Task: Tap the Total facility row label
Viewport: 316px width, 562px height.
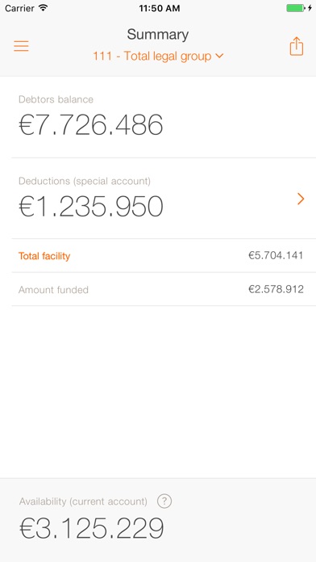Action: [x=44, y=256]
